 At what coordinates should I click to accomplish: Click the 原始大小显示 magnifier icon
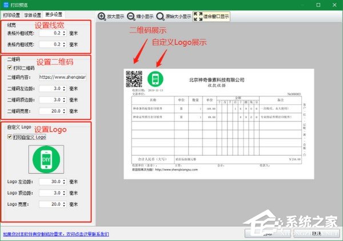159,17
